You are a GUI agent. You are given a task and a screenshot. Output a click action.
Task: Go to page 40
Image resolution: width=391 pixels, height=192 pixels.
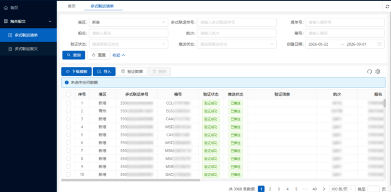(315, 189)
